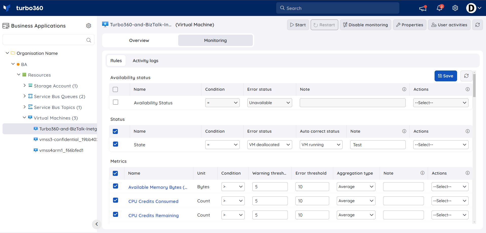Save the monitoring rules
Viewport: 486px width, 233px height.
point(446,76)
